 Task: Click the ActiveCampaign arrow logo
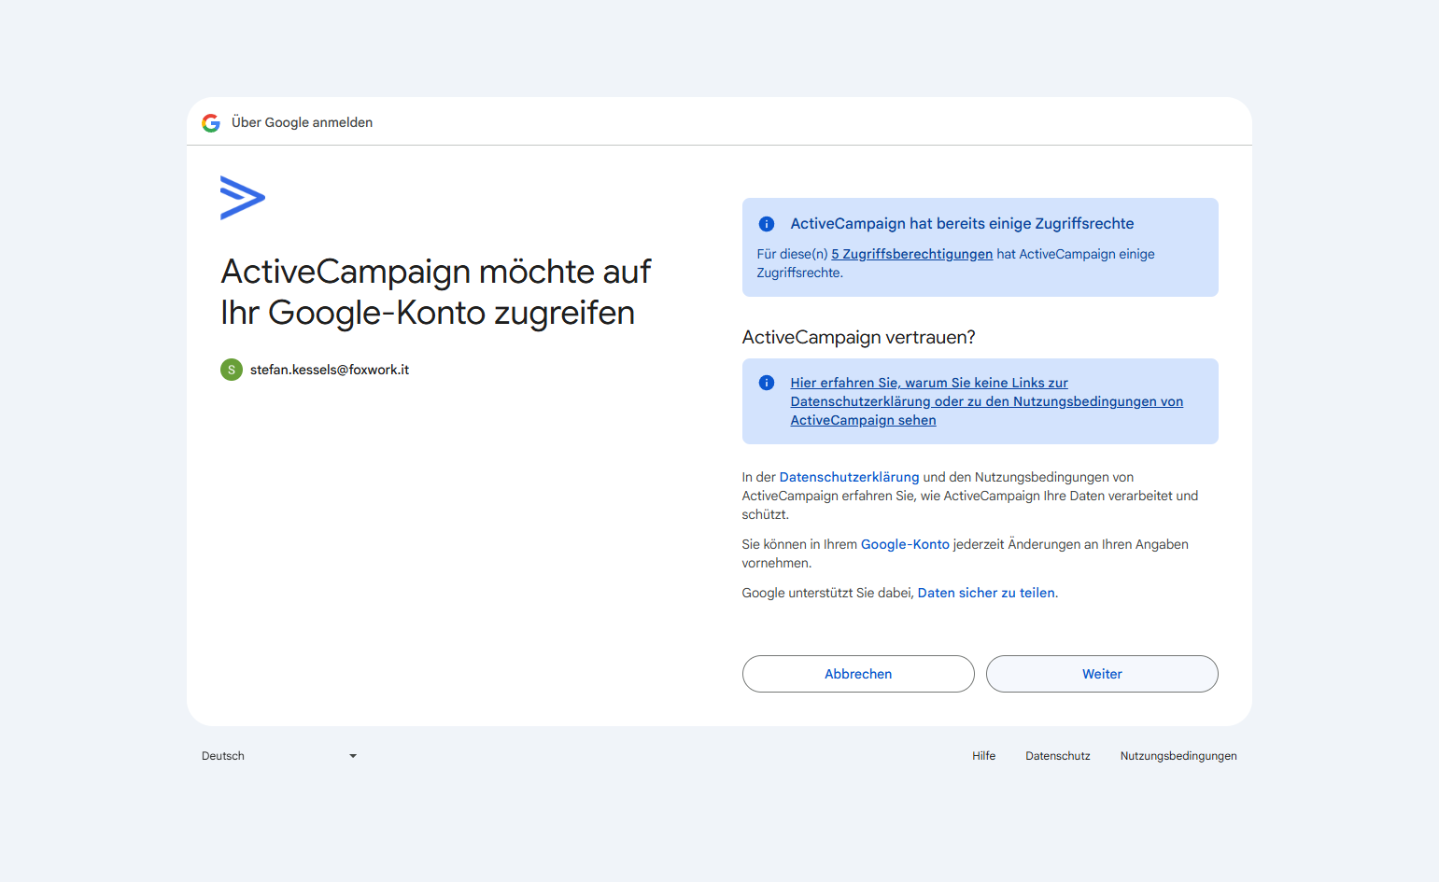(243, 198)
